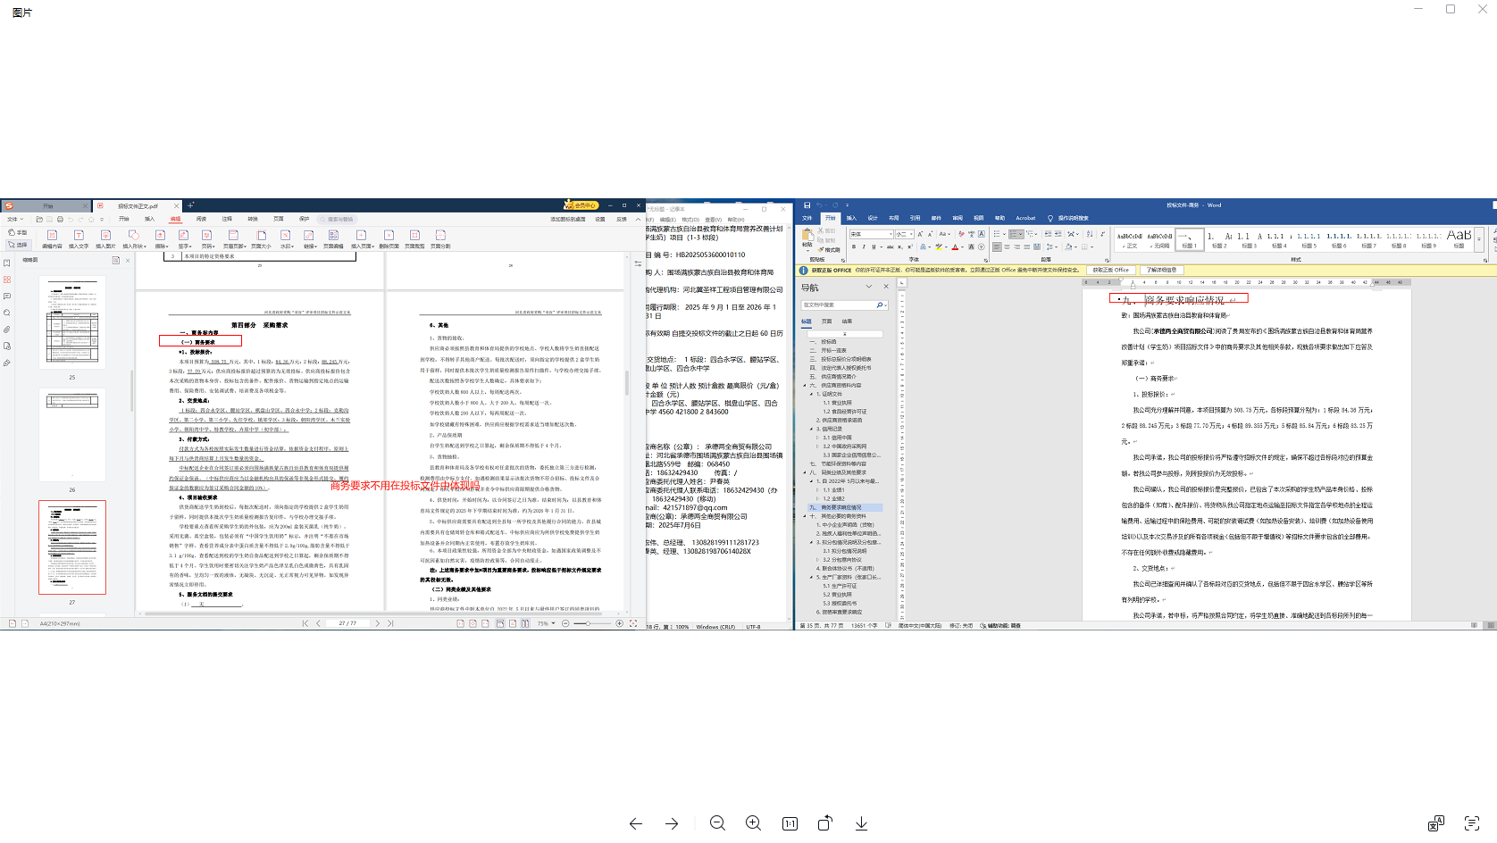Screen dimensions: 1497x843
Task: Select 手型 hand tool in PDF editor
Action: click(18, 232)
